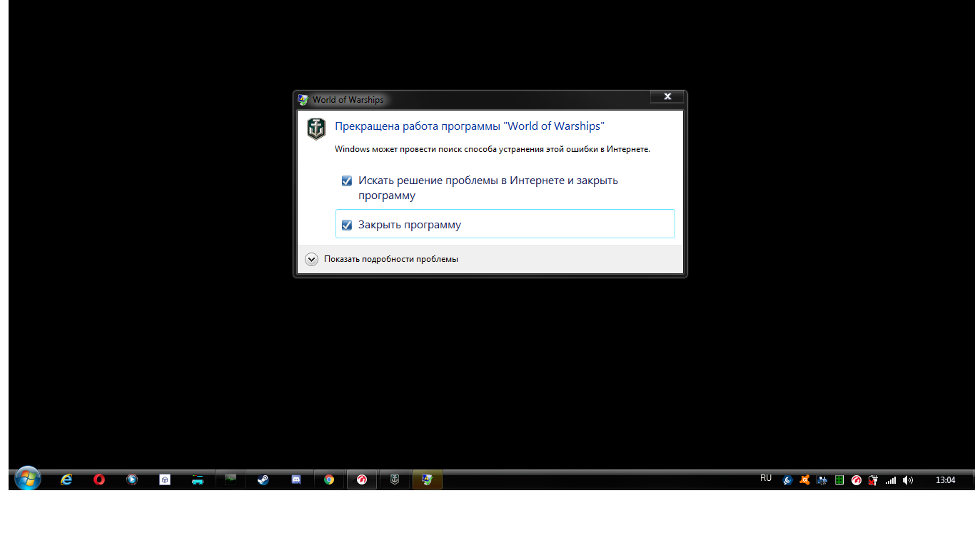
Task: Click the title bar icon of the crash dialog
Action: coord(303,100)
